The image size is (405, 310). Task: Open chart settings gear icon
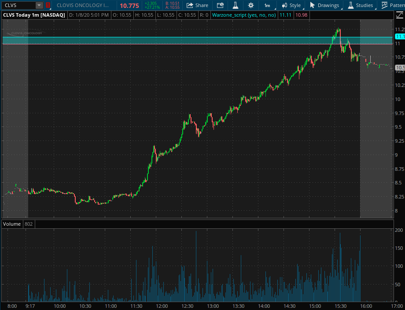(x=251, y=5)
